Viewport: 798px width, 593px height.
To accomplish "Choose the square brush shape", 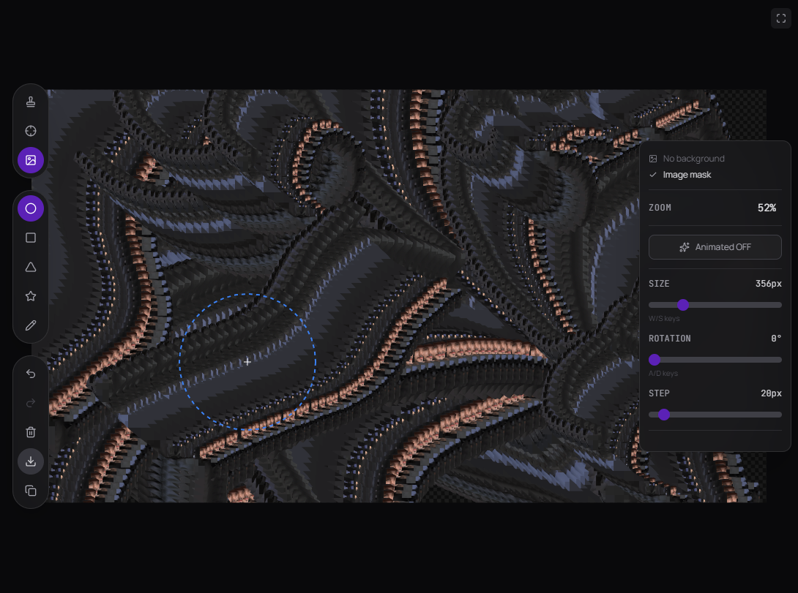I will click(31, 238).
